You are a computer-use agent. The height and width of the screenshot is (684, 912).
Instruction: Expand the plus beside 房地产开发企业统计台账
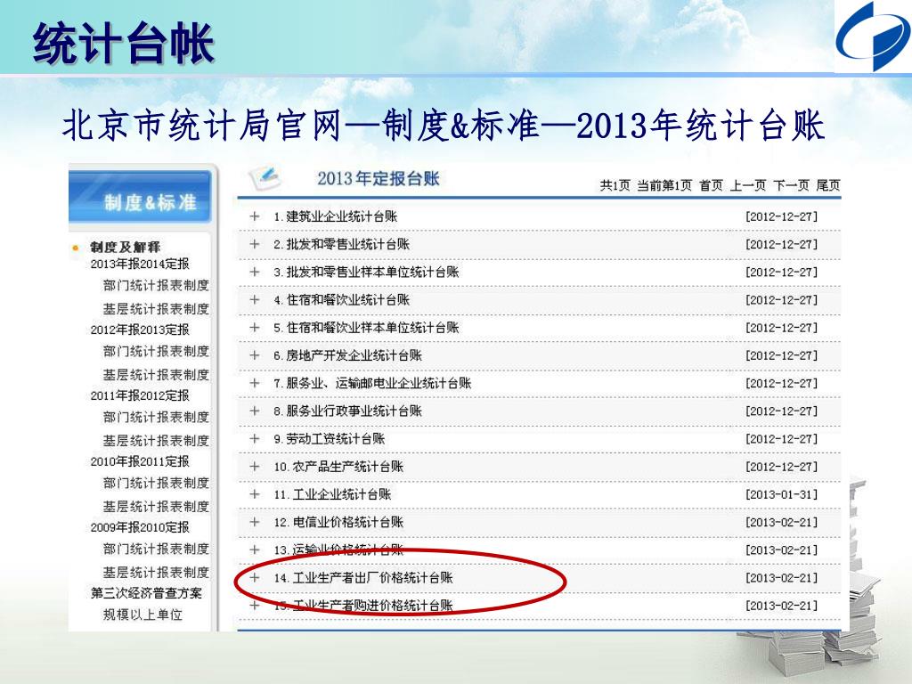254,355
